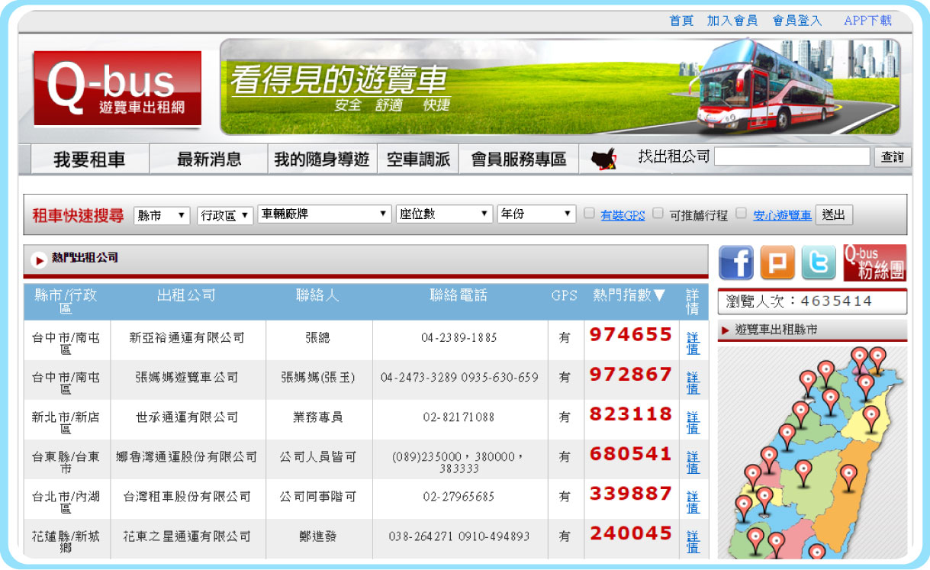
Task: Go to 最新消息 menu item
Action: (x=209, y=159)
